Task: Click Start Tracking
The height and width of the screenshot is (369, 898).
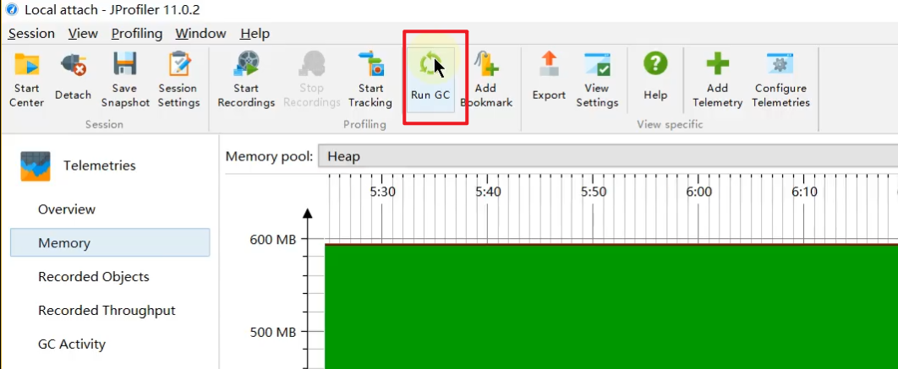Action: coord(370,80)
